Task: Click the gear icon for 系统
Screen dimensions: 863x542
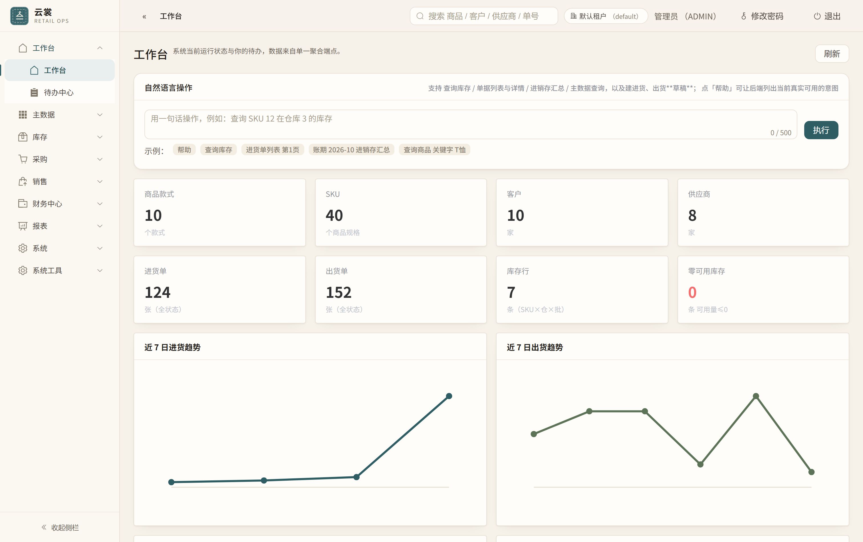Action: point(23,248)
